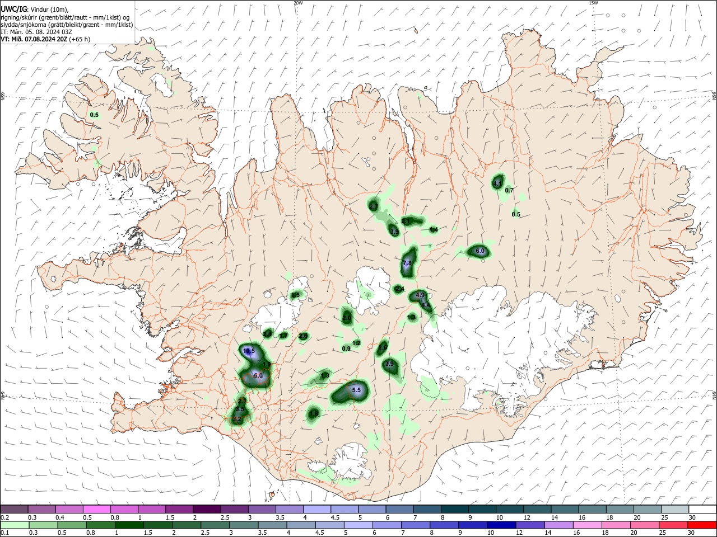Pick white swatch right of 30, top row
The image size is (717, 537).
[x=702, y=510]
